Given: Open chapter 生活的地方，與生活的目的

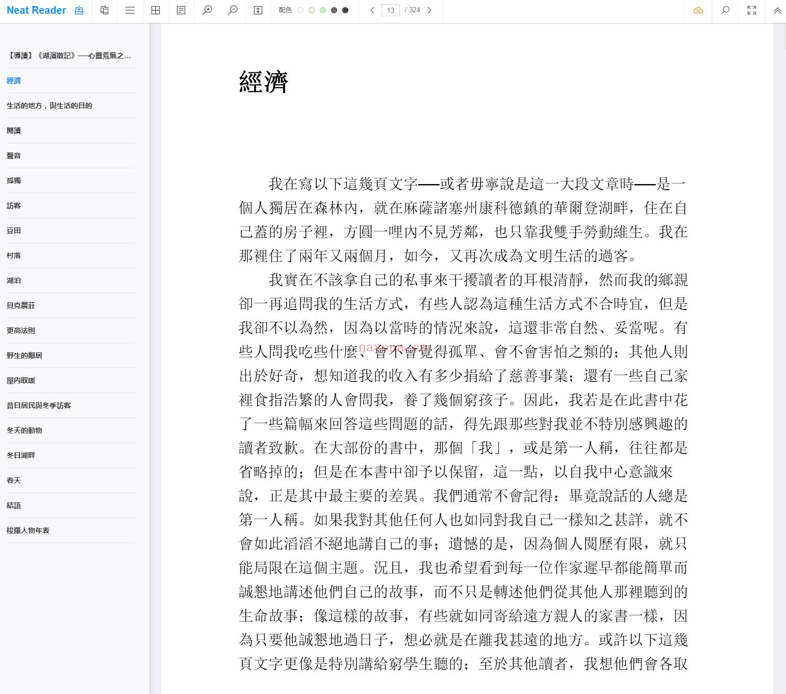Looking at the screenshot, I should 70,106.
